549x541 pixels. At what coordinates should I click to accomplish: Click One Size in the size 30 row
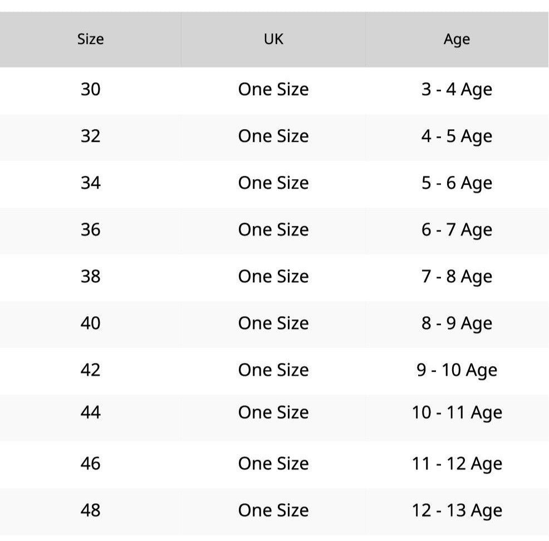point(273,90)
